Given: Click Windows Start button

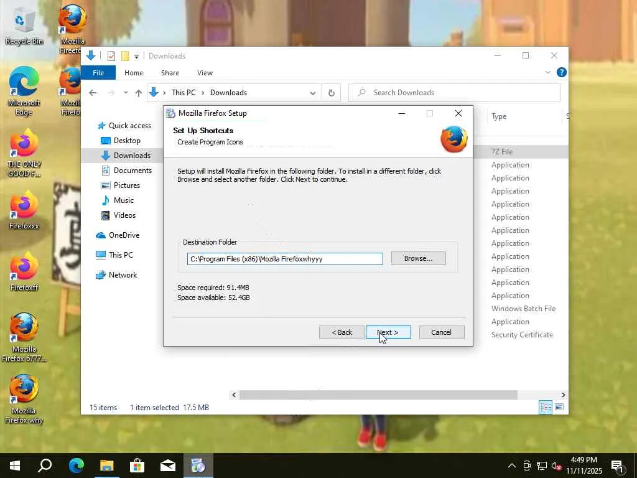Looking at the screenshot, I should click(15, 466).
